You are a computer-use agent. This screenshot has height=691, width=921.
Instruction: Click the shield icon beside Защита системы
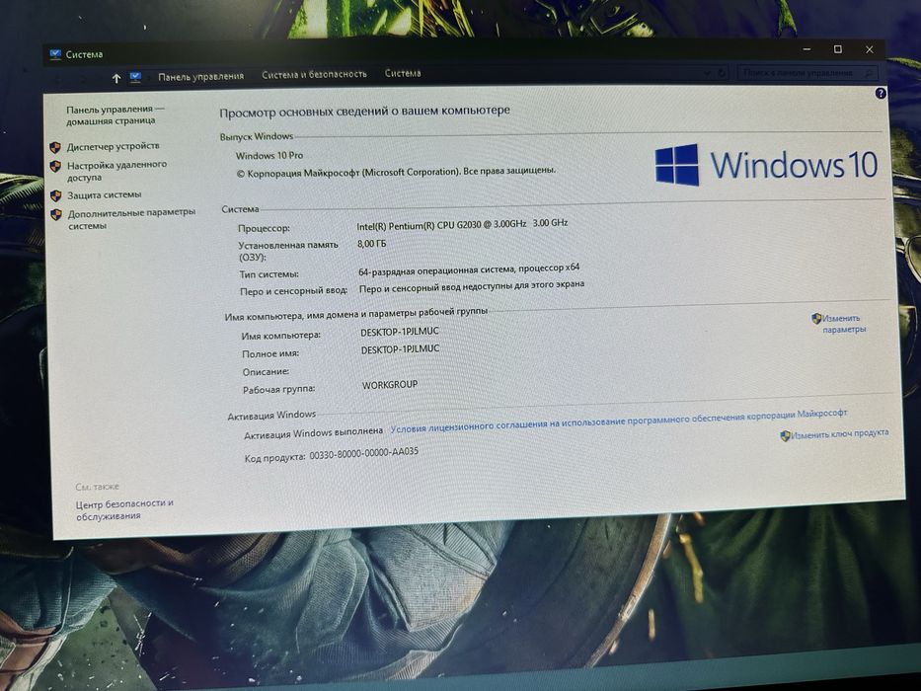point(56,195)
